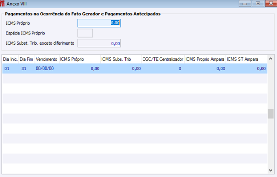Select the Vencimento column header
The width and height of the screenshot is (277, 177).
tap(46, 59)
